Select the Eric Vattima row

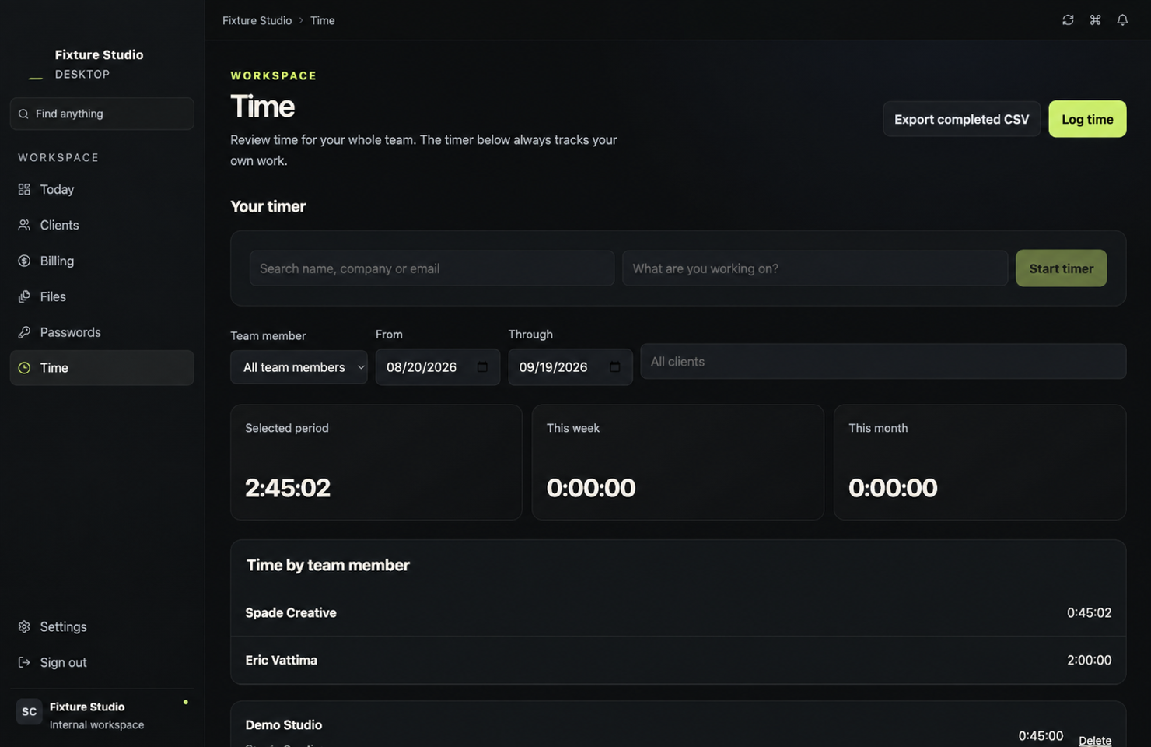pyautogui.click(x=678, y=660)
